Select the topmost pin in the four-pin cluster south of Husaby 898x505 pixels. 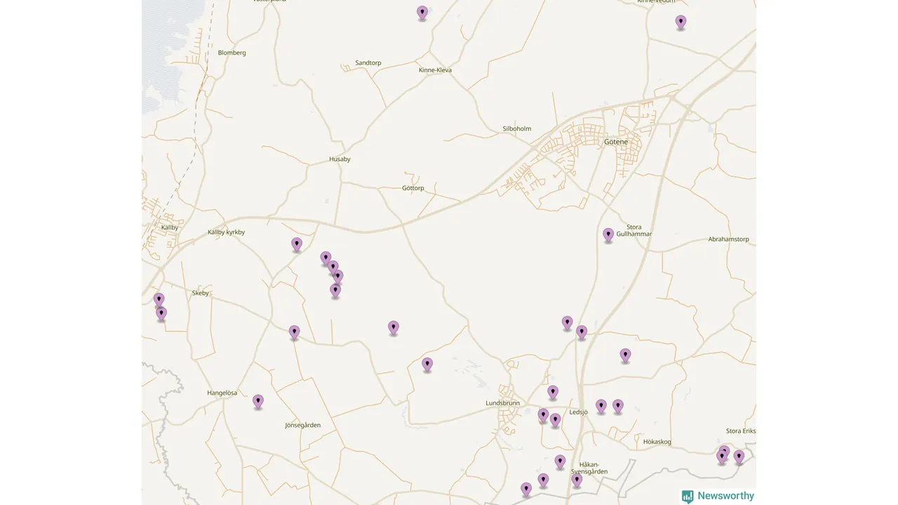(326, 259)
